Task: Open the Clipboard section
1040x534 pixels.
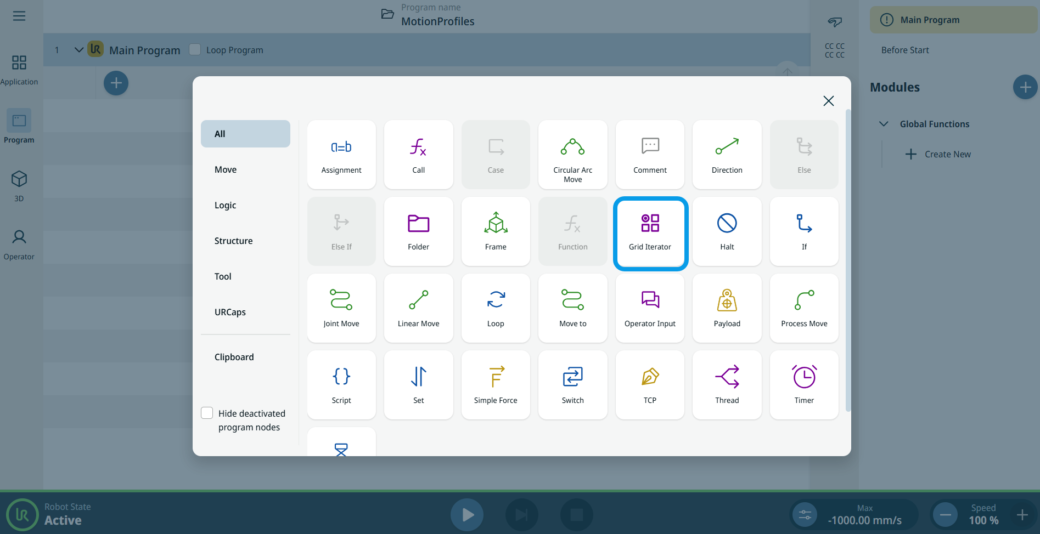Action: click(x=234, y=357)
